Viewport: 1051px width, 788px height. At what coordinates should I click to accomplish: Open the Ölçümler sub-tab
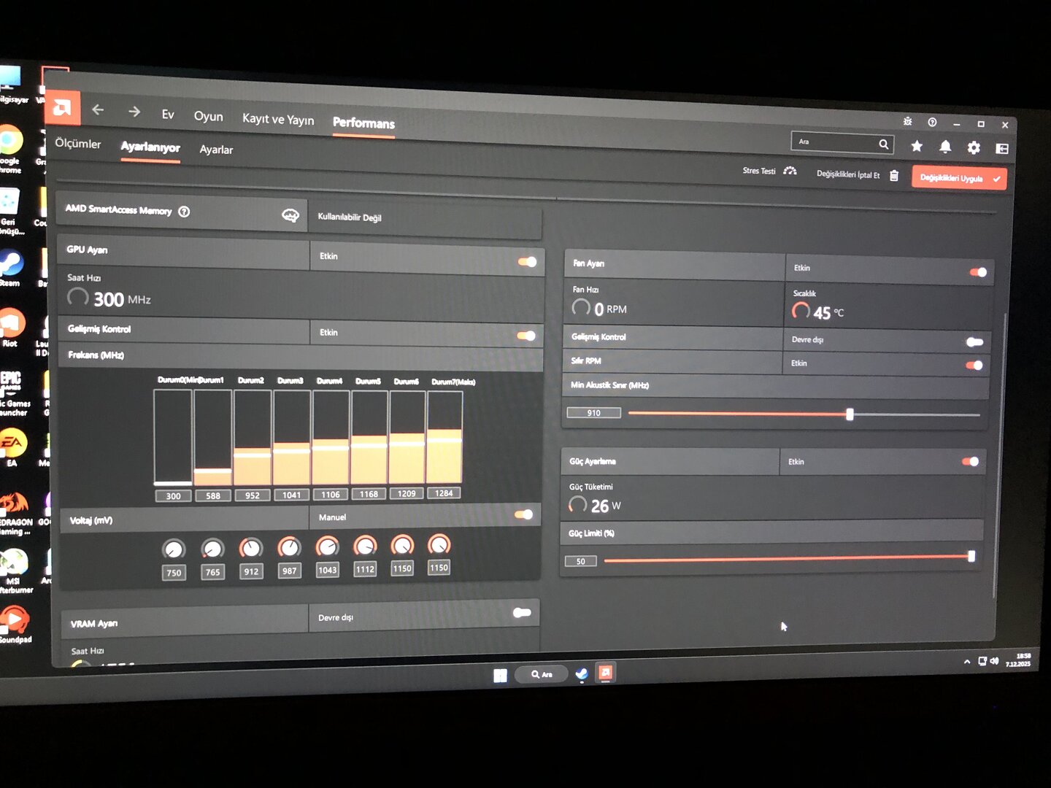78,144
